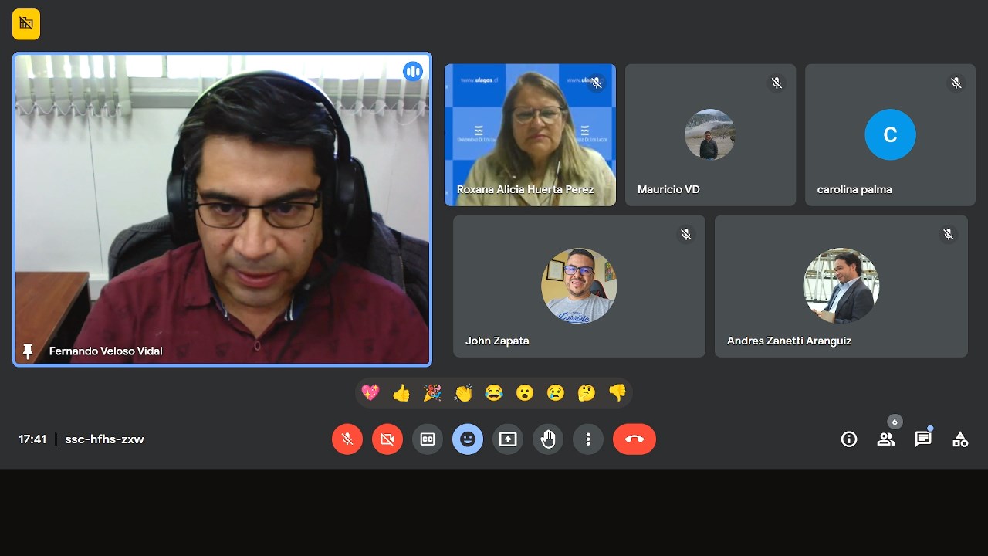Open the meeting details info icon
The image size is (988, 556).
(849, 439)
